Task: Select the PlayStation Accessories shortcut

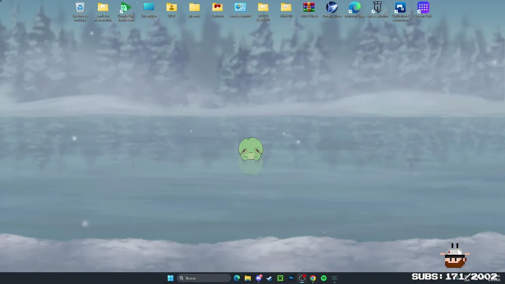Action: (400, 11)
